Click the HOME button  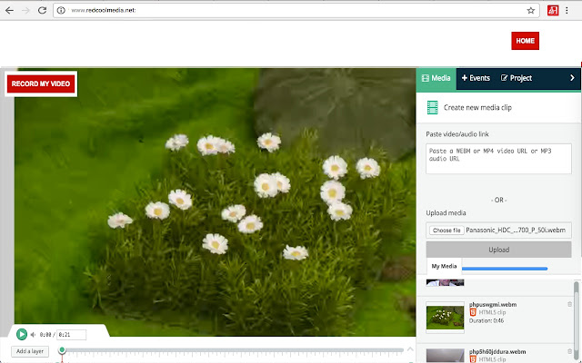(525, 41)
